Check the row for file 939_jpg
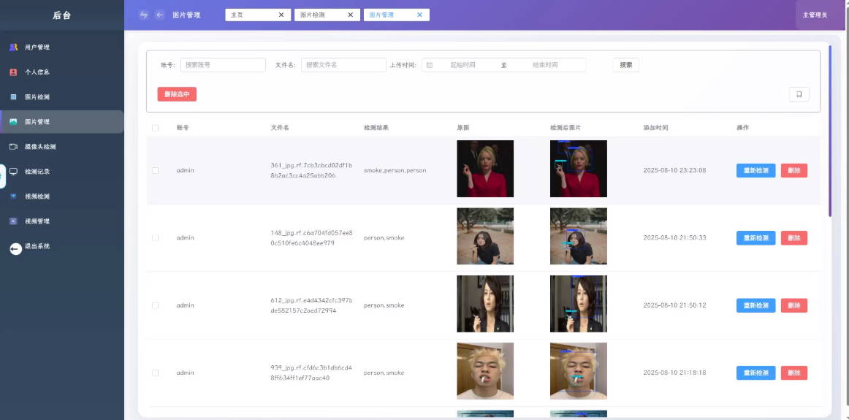The height and width of the screenshot is (420, 849). pyautogui.click(x=156, y=373)
